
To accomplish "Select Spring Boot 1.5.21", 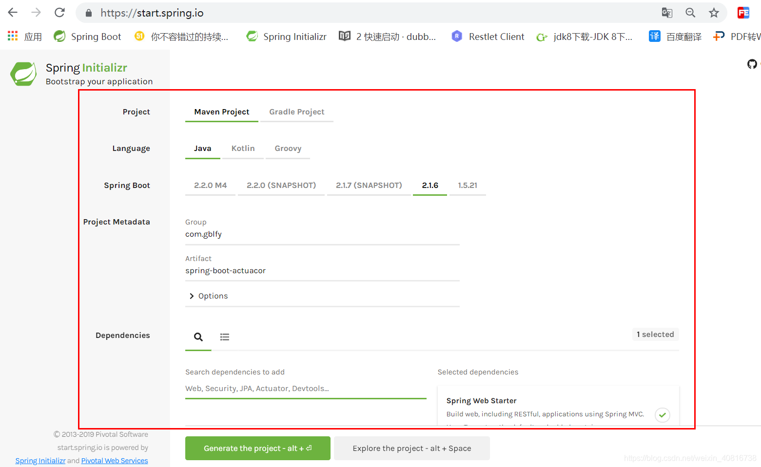I will coord(468,186).
